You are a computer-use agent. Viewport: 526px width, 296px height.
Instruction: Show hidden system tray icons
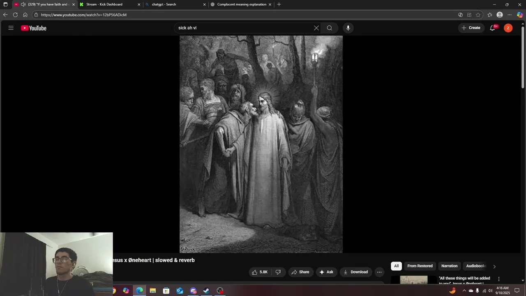464,291
